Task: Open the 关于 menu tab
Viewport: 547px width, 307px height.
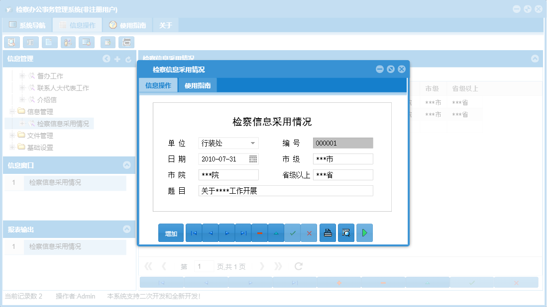Action: click(x=165, y=24)
